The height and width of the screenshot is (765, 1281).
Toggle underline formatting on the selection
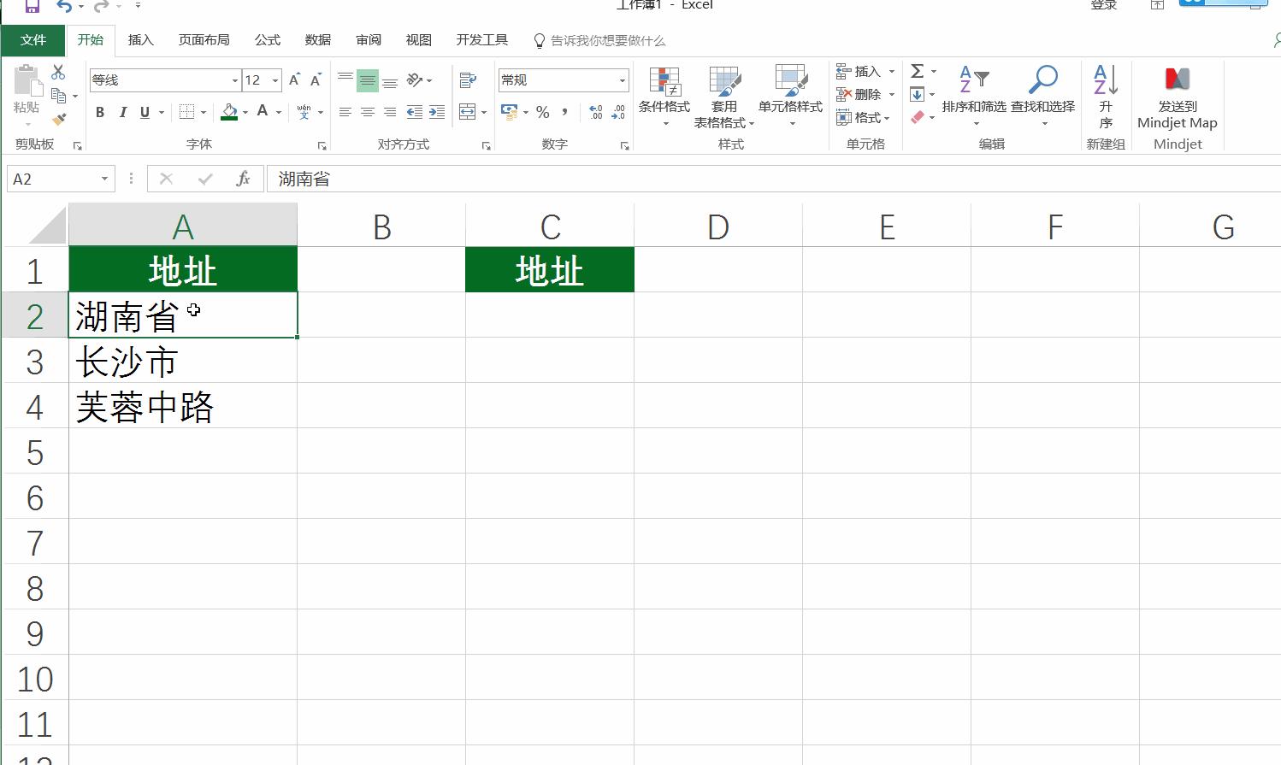click(x=145, y=112)
